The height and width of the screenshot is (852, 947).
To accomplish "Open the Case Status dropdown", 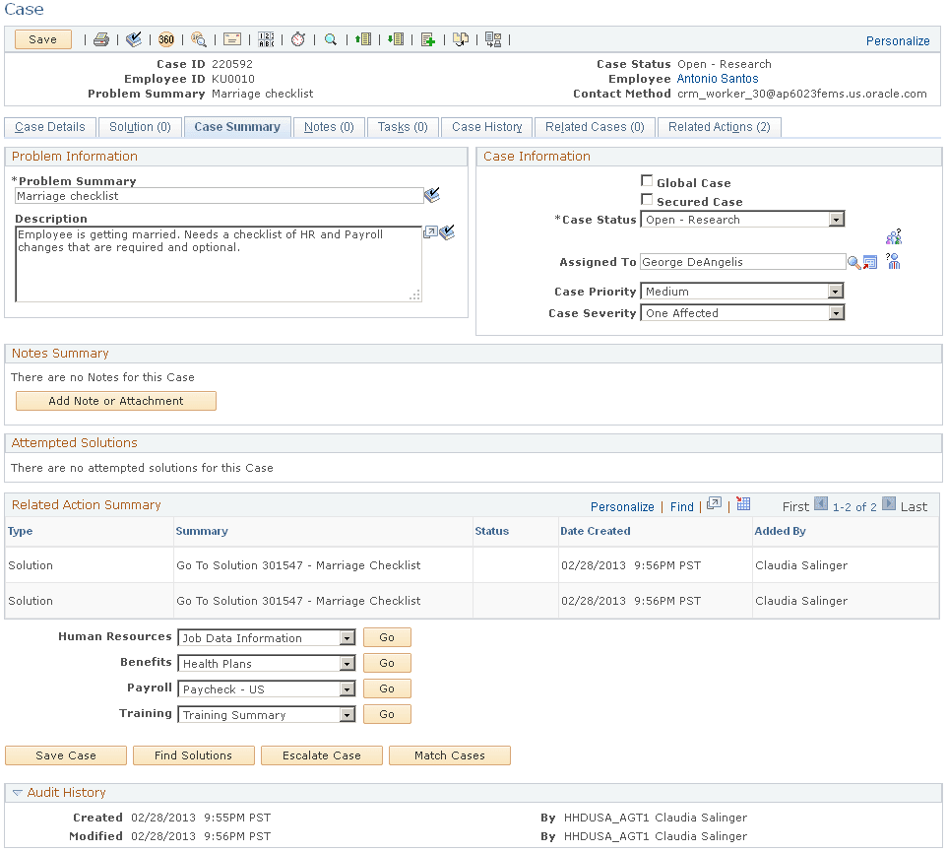I will 835,219.
